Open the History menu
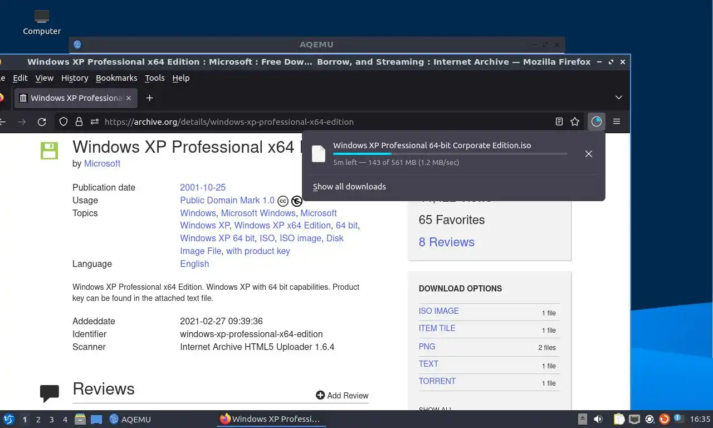 click(75, 78)
